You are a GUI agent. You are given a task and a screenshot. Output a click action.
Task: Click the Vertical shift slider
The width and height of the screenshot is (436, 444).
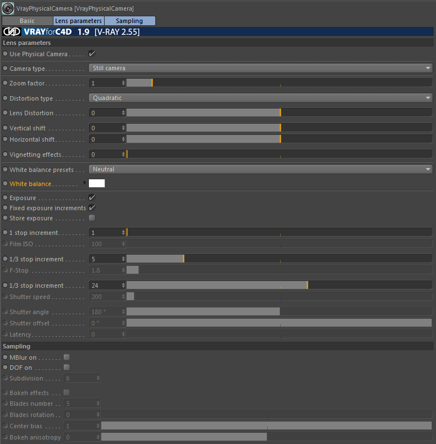click(279, 128)
